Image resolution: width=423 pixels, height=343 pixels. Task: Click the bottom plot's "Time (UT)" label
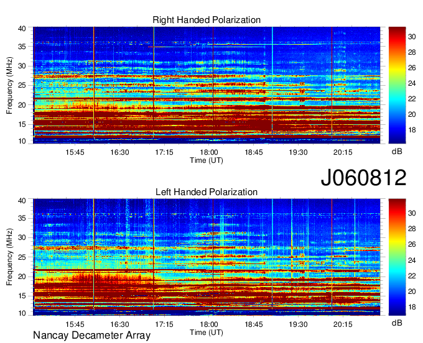click(x=207, y=332)
